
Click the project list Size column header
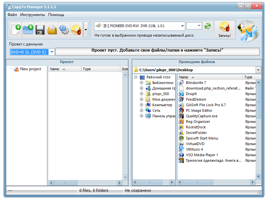[124, 69]
